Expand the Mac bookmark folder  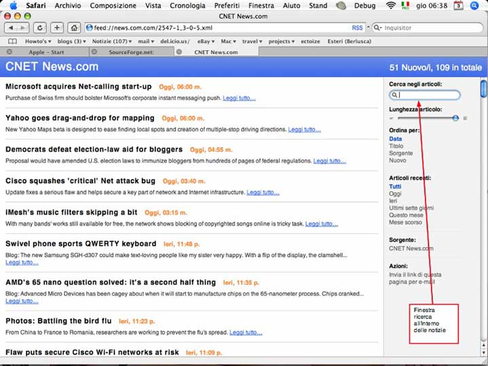point(228,41)
